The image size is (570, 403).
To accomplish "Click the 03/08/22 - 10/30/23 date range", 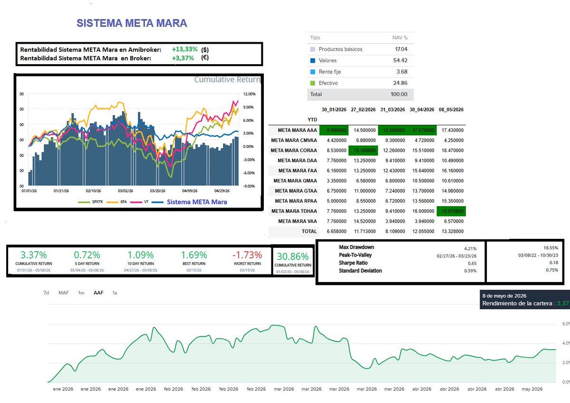I will pos(538,256).
